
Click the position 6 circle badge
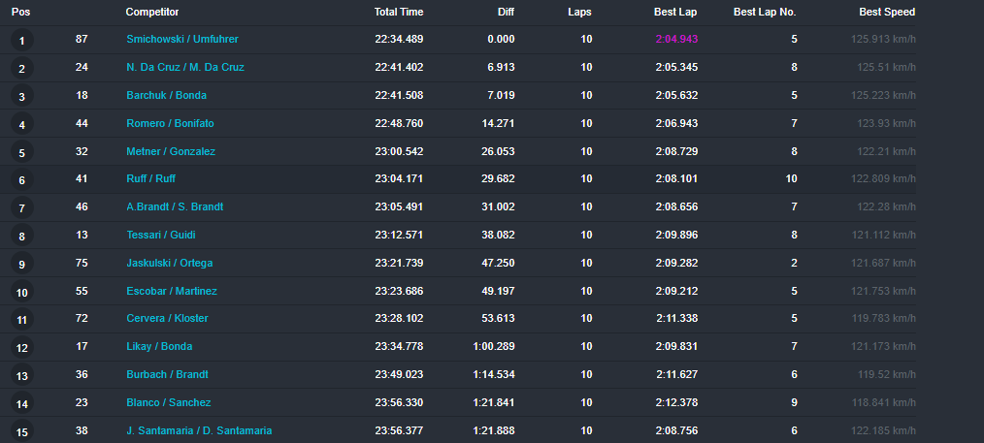click(x=21, y=180)
